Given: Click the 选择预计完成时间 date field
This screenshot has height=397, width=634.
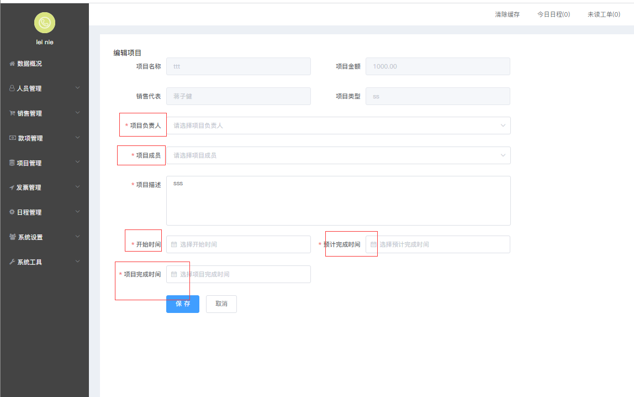Looking at the screenshot, I should pos(438,244).
